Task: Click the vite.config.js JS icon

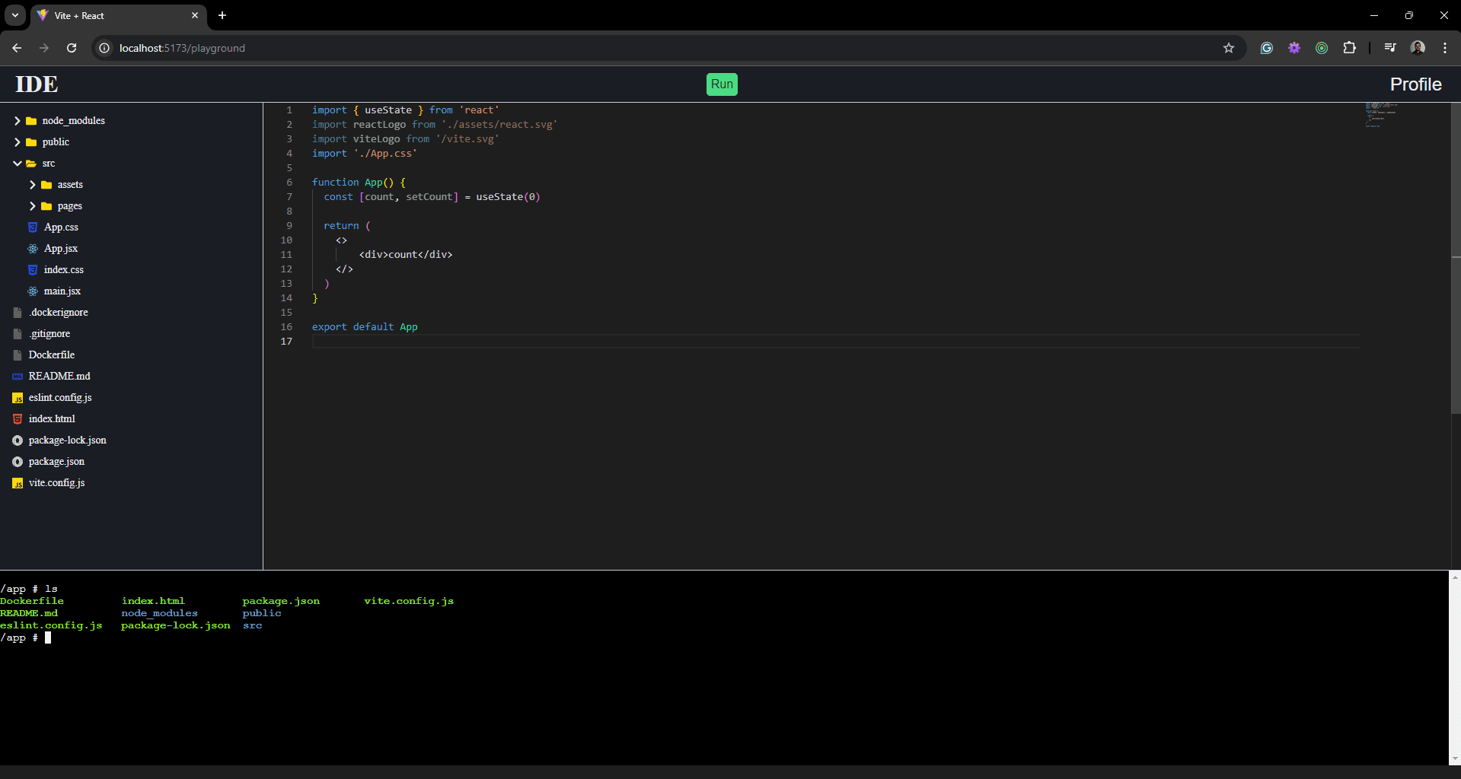Action: tap(18, 483)
